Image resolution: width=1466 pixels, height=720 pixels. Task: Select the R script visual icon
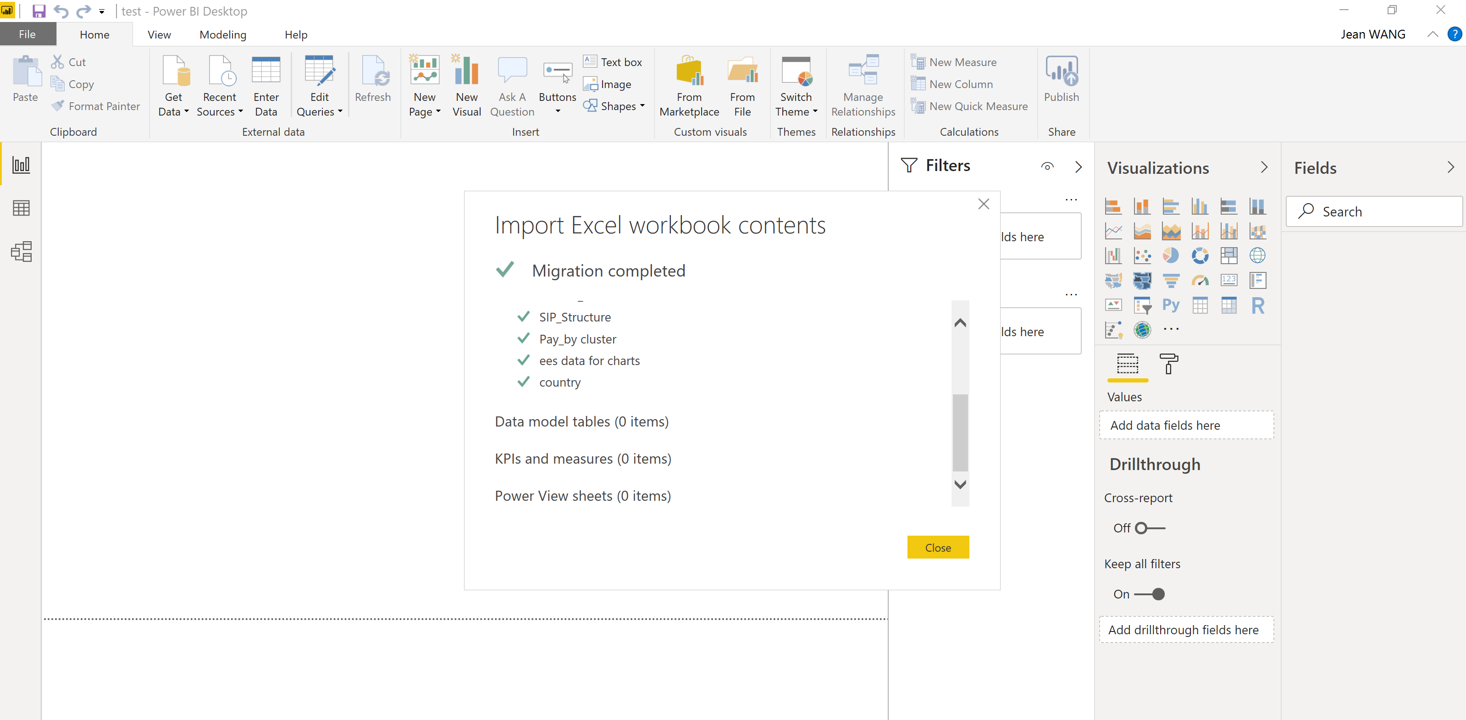(1258, 305)
